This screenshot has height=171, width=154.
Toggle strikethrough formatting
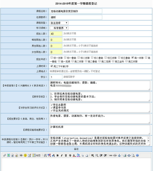click(70, 156)
